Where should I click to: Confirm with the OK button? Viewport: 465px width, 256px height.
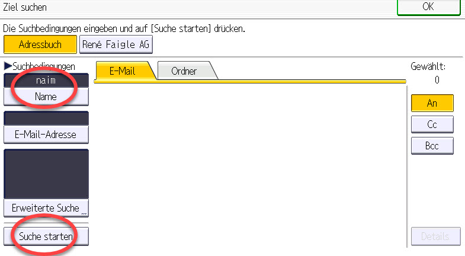(428, 7)
